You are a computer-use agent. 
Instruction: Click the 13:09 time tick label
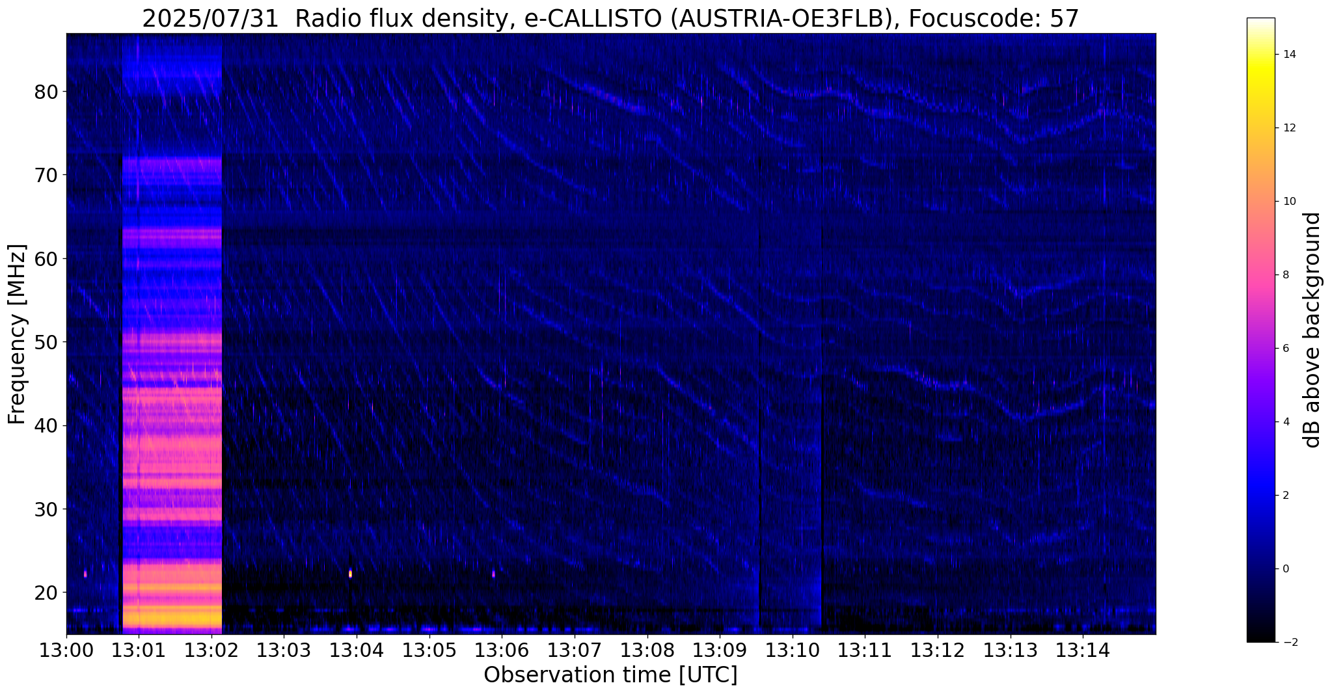(720, 650)
